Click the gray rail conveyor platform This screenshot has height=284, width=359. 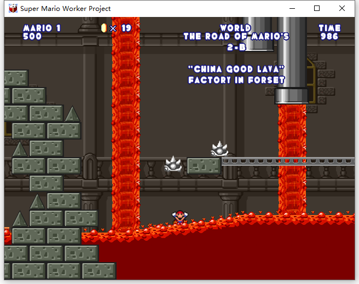tap(288, 161)
